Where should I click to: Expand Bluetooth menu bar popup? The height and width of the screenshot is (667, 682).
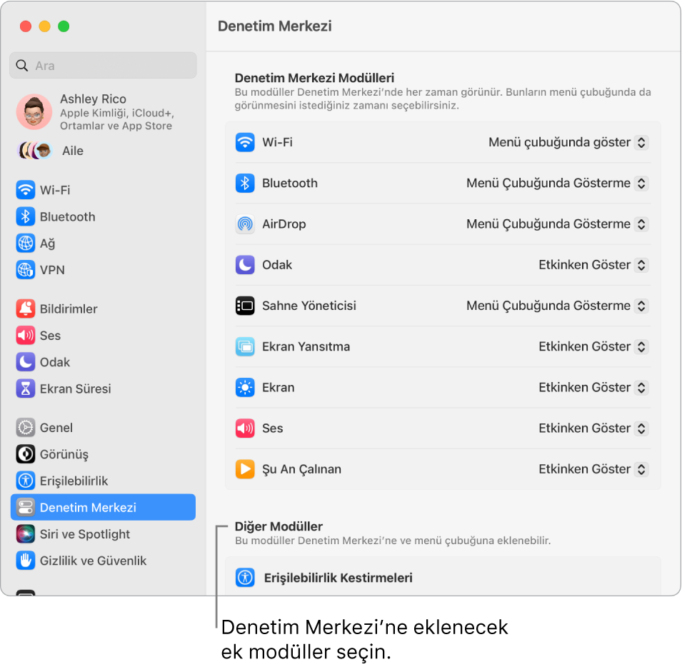pos(557,183)
